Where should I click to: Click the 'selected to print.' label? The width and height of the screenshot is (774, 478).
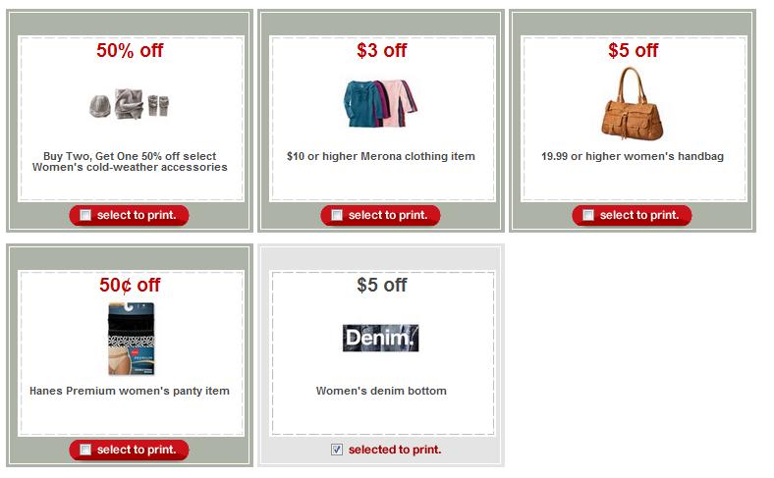(x=395, y=450)
